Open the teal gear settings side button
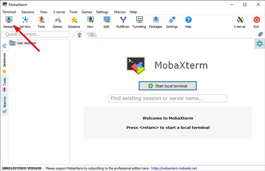Screen dimensions: 265x171 (x=260, y=44)
